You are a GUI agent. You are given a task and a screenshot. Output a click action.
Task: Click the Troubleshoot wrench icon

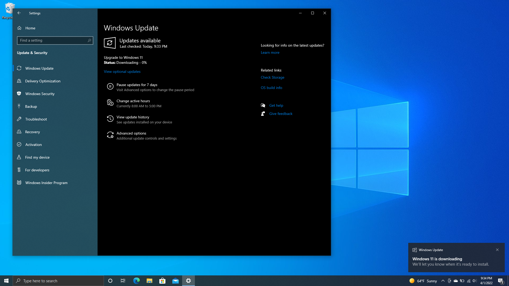(19, 119)
